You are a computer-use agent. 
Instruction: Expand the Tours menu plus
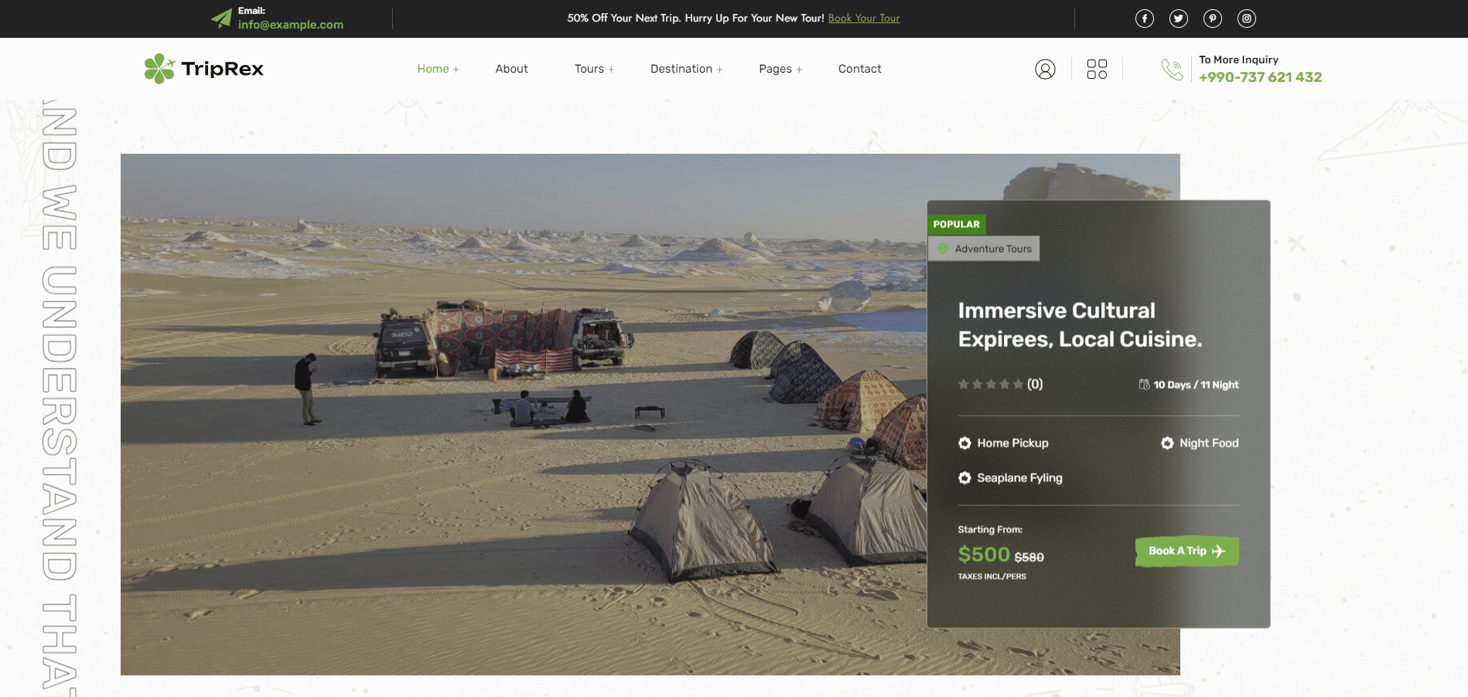pos(611,70)
